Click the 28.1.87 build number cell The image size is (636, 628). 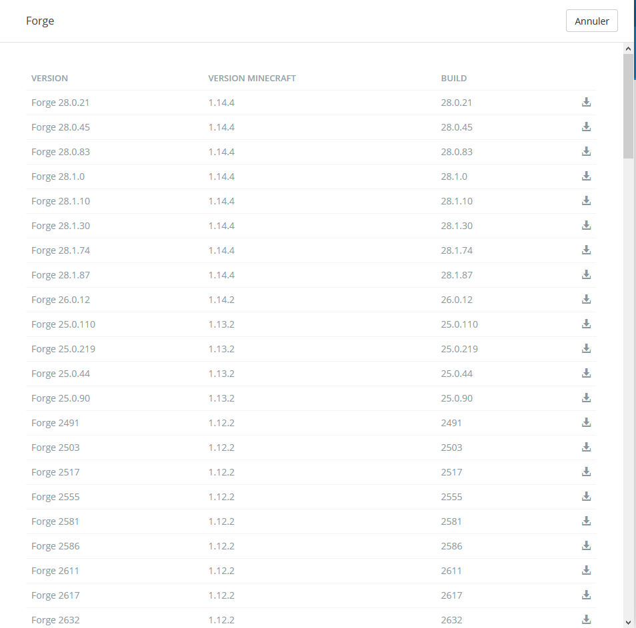457,275
